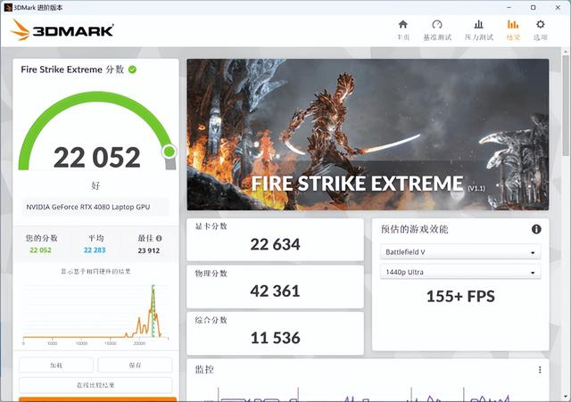The image size is (571, 402).
Task: Click the info icon in 预估的游戏效能 panel
Action: (x=536, y=229)
